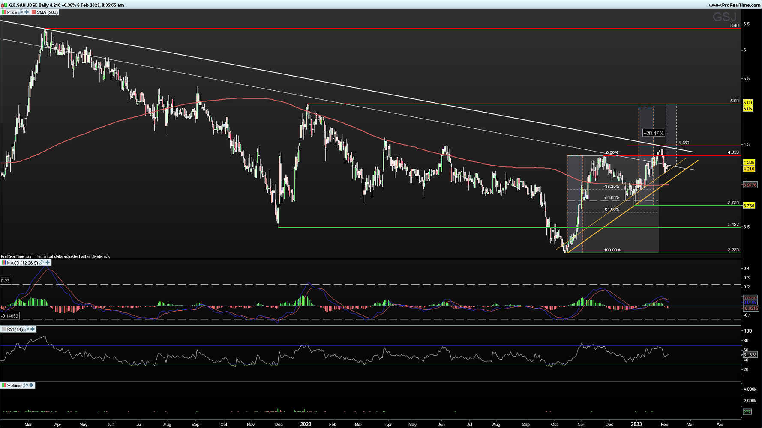The image size is (762, 428).
Task: Select the 5.09 yellow price tag
Action: [747, 103]
